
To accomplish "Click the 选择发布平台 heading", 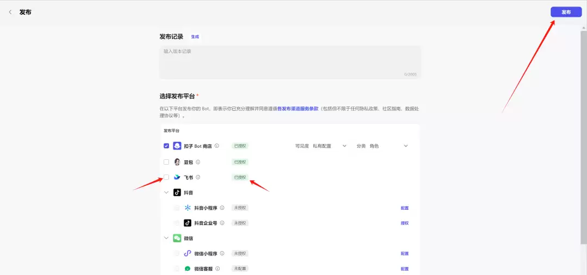I will pyautogui.click(x=177, y=96).
